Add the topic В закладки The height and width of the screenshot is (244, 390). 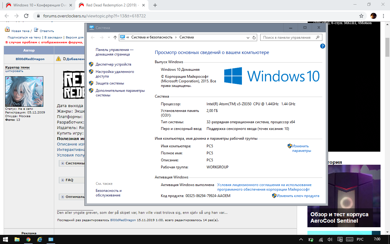[53, 37]
